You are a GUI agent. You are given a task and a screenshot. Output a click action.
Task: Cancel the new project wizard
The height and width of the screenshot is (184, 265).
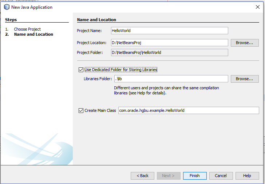221,176
